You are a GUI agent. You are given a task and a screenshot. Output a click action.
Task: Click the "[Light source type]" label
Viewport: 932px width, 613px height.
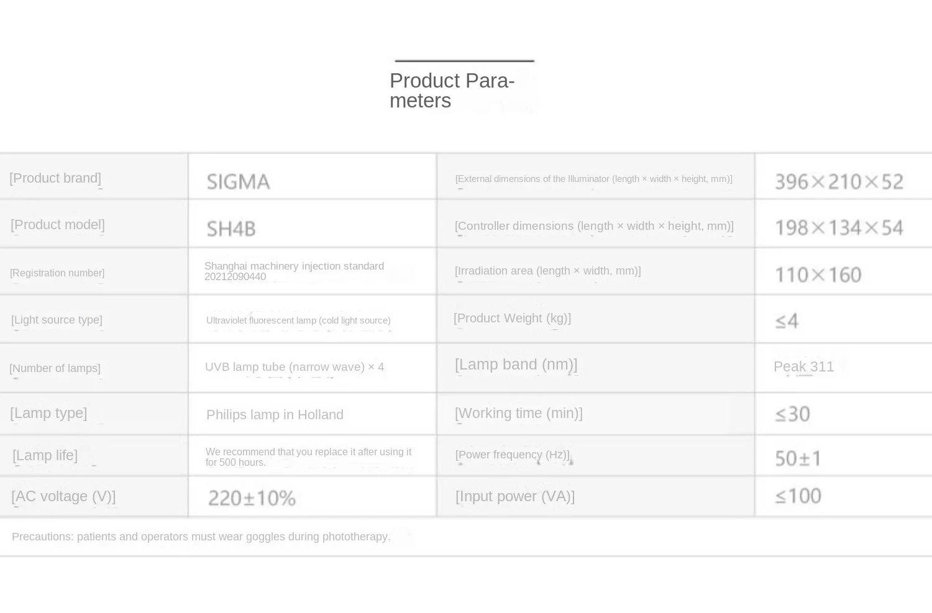(x=57, y=320)
